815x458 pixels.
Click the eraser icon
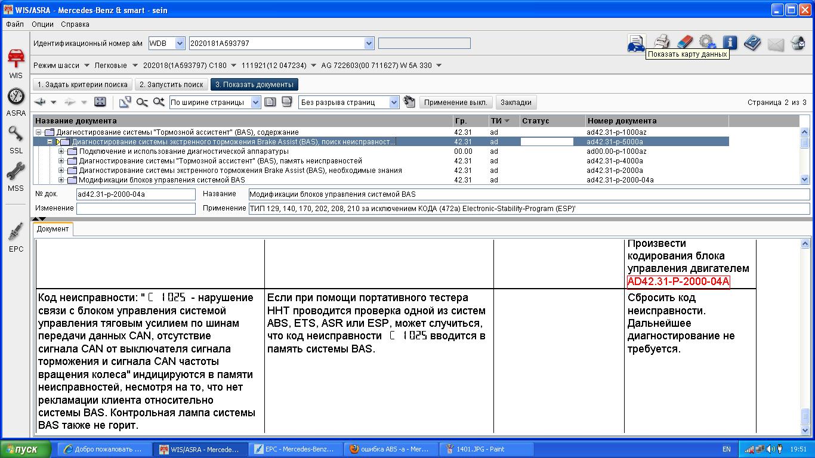click(x=685, y=42)
